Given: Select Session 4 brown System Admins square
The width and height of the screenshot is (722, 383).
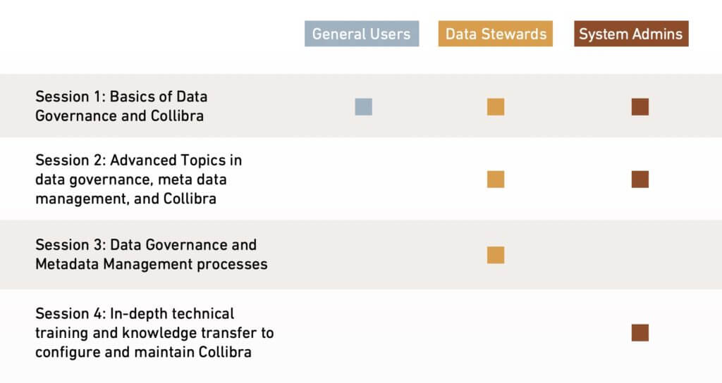Looking at the screenshot, I should [x=640, y=333].
